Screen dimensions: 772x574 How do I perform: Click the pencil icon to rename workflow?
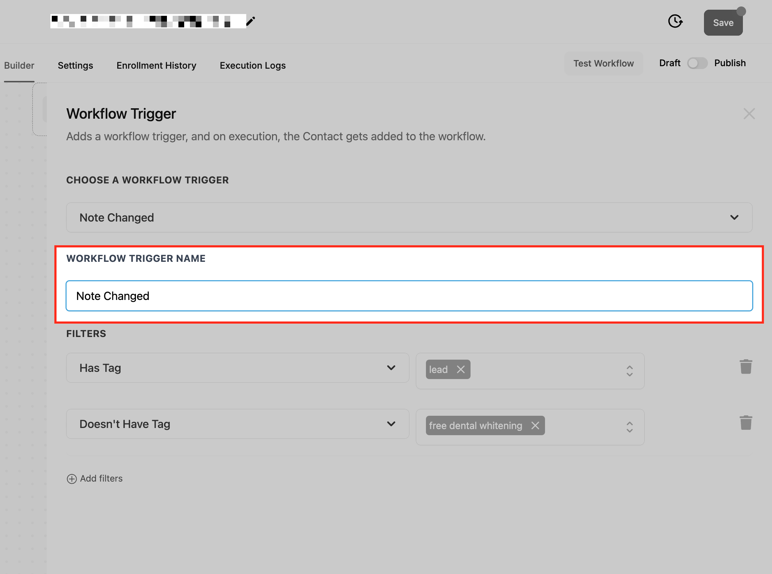click(x=251, y=21)
